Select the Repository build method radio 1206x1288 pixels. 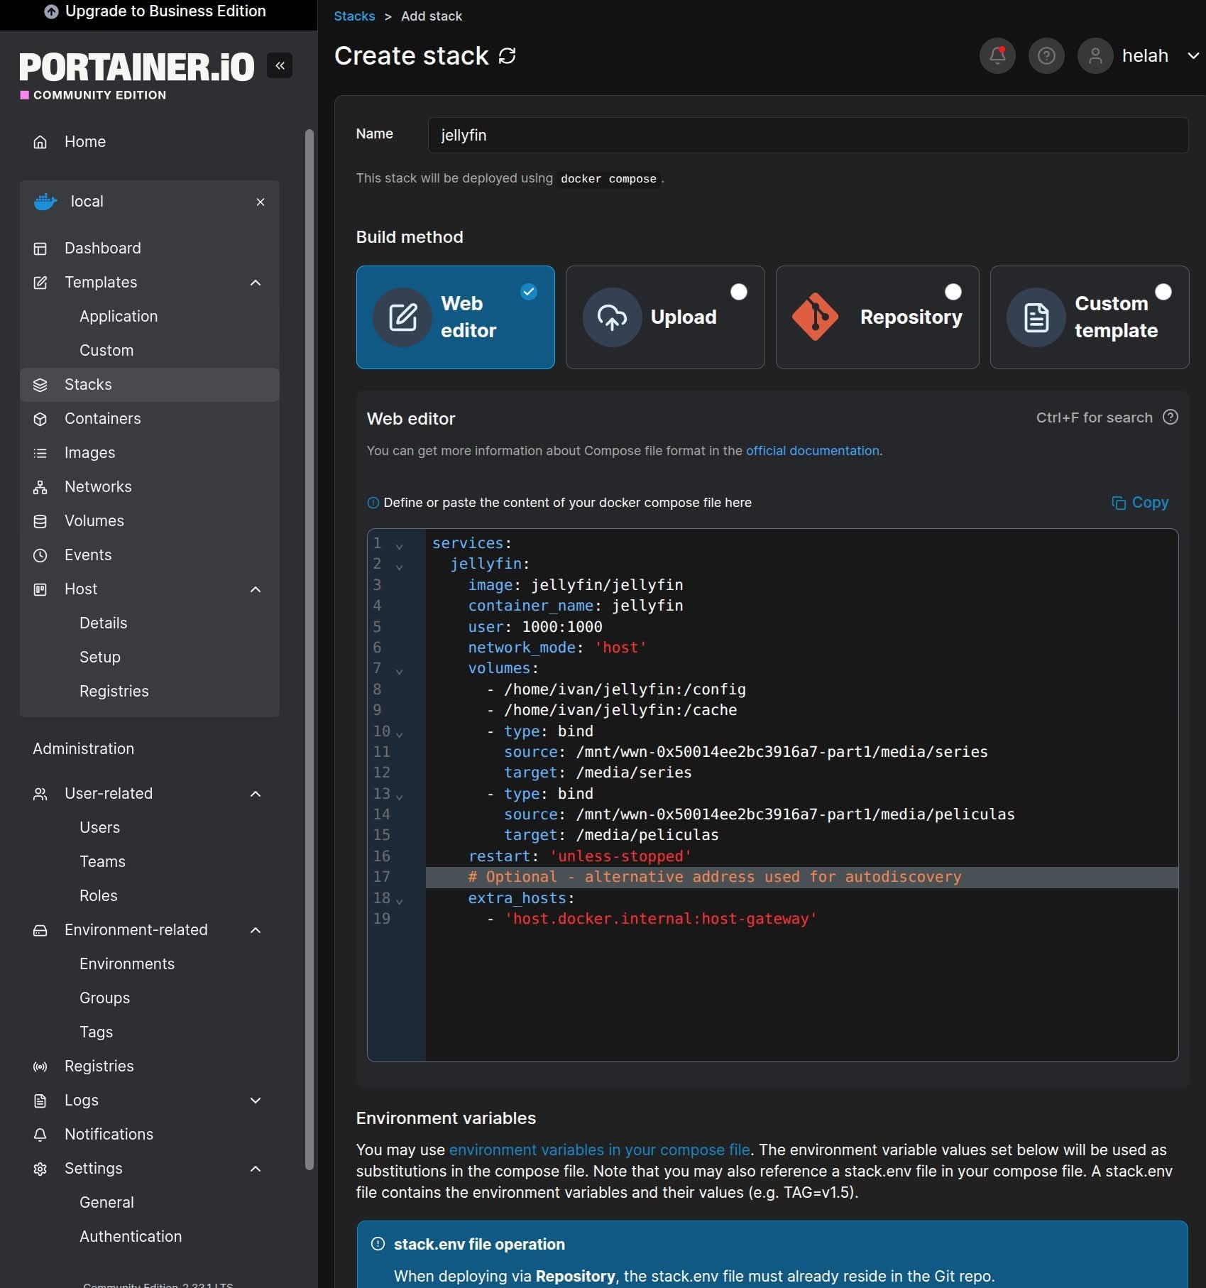coord(953,292)
